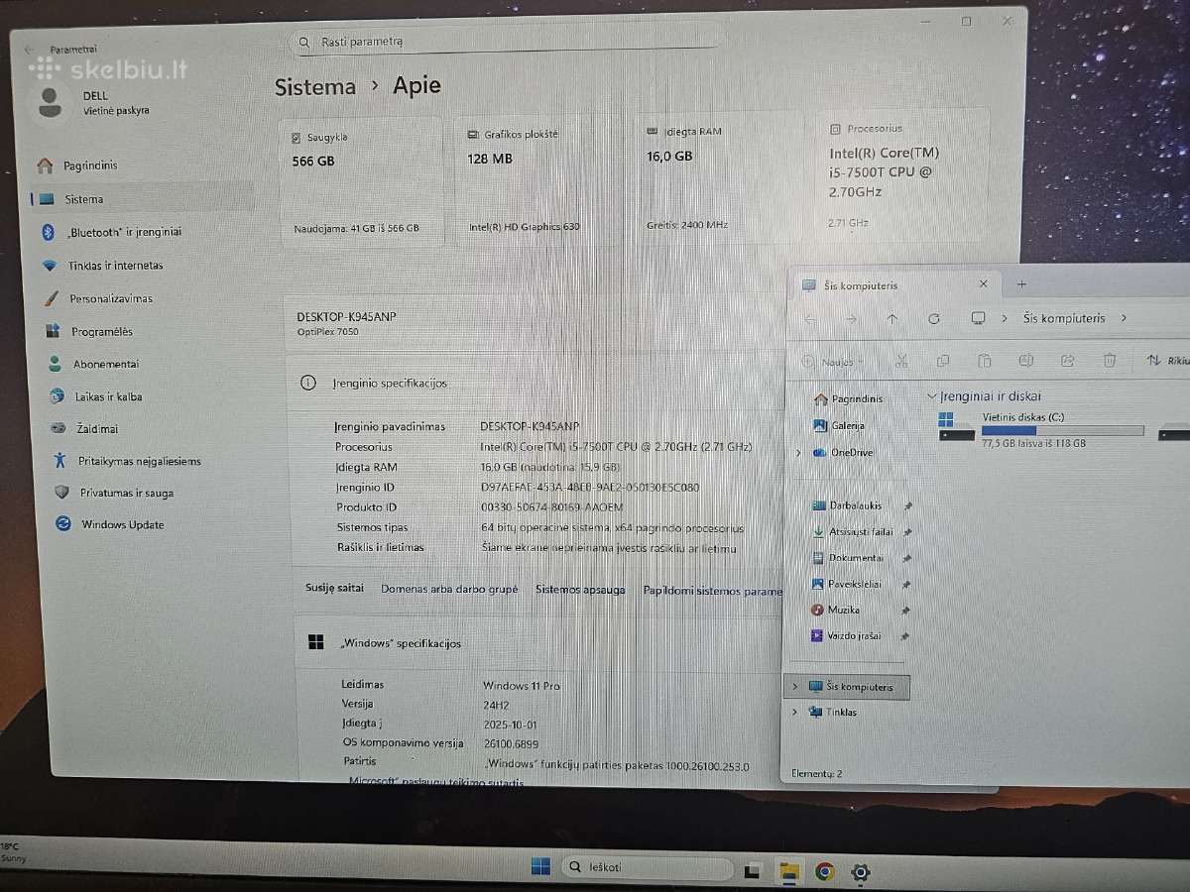The height and width of the screenshot is (892, 1190).
Task: Open the Saugykla storage card
Action: [362, 181]
